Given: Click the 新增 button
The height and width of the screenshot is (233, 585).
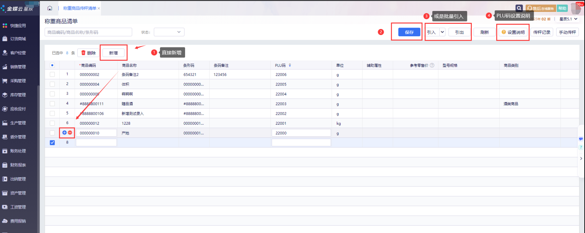Looking at the screenshot, I should click(114, 53).
